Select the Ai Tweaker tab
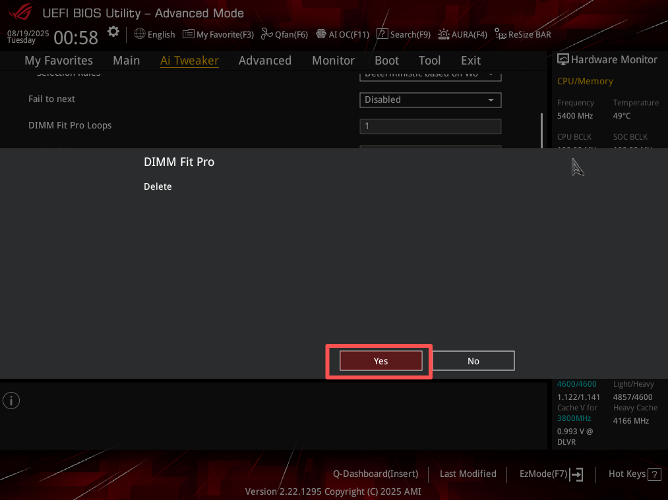Screen dimensions: 668x500 (189, 61)
